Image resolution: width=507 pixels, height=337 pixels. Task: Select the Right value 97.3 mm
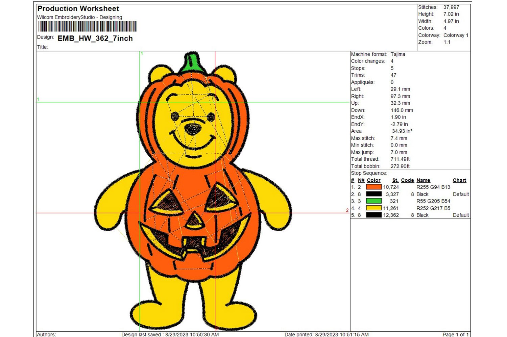tap(400, 96)
